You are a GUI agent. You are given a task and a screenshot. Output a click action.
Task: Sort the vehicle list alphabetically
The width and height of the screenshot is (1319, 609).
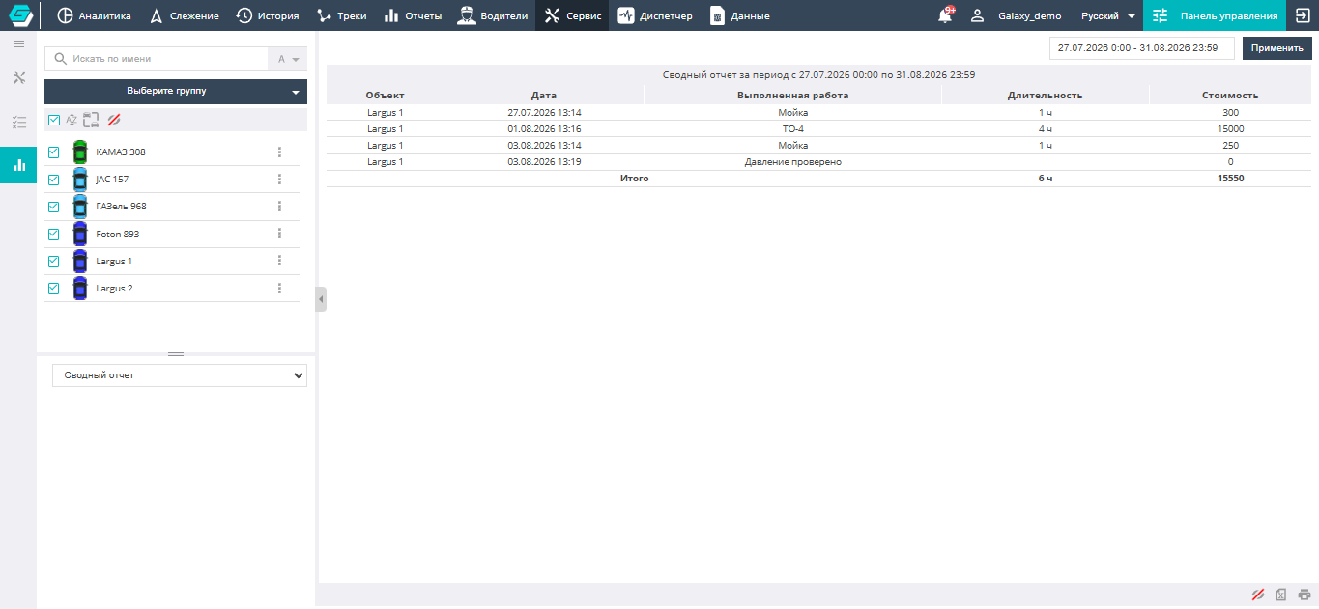coord(71,120)
